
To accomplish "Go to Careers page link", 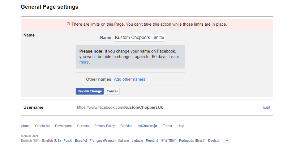I will point(83,126).
